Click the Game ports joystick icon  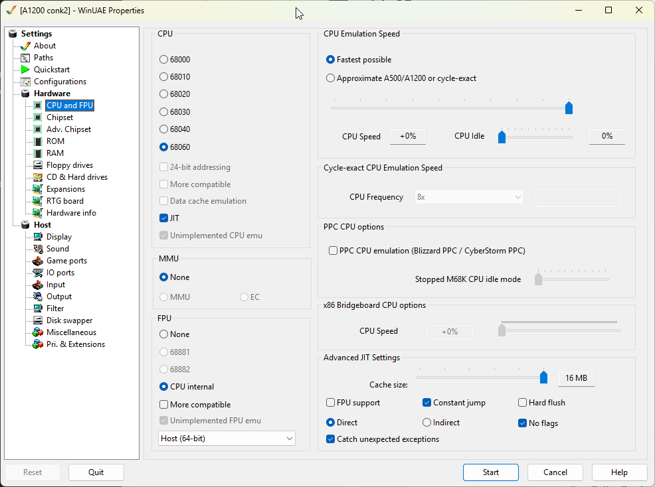tap(38, 261)
